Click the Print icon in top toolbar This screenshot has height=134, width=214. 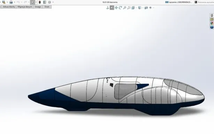coord(11,2)
